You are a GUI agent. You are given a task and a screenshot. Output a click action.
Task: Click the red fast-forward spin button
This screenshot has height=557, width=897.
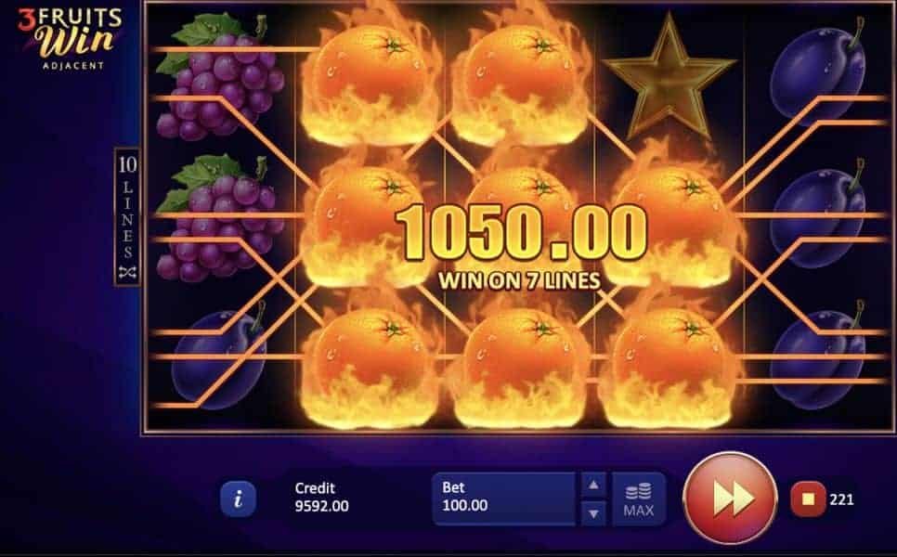coord(731,499)
